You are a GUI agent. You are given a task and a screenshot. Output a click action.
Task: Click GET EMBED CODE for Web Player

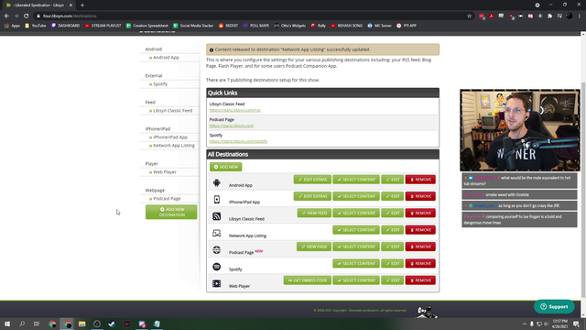coord(308,280)
